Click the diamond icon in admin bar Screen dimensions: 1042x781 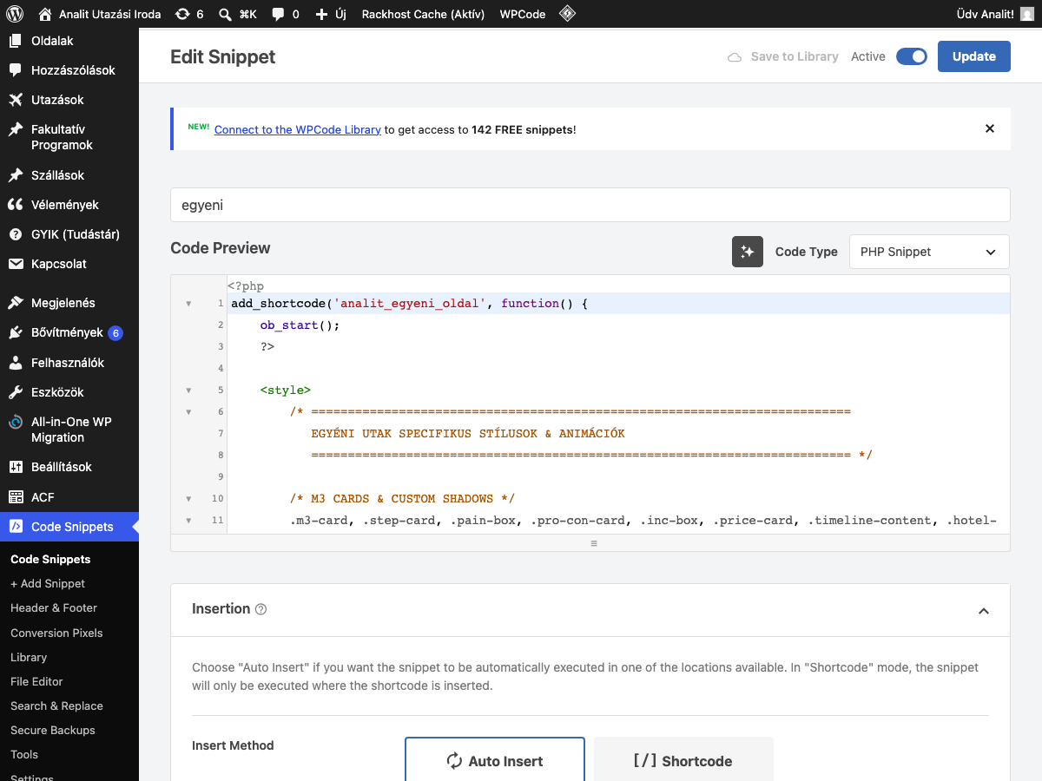coord(567,14)
